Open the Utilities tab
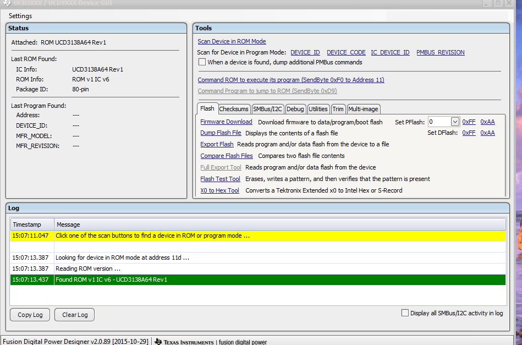 (318, 109)
